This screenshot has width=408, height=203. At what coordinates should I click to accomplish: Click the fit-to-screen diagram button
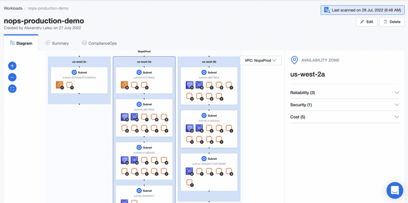point(12,89)
